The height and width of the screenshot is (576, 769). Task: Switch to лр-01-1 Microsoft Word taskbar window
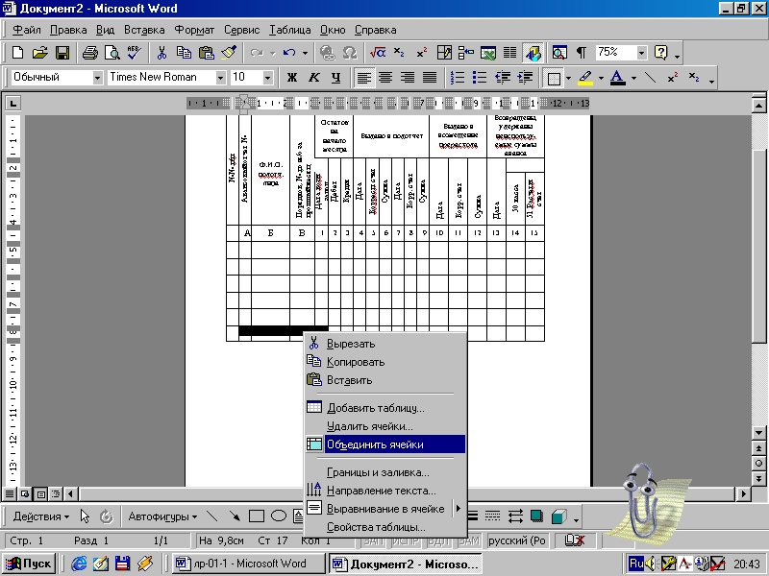tap(248, 564)
